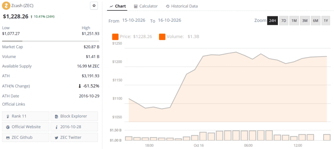Click the 12:00 axis label
This screenshot has width=334, height=149.
point(298,146)
